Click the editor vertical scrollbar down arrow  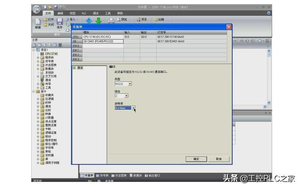pyautogui.click(x=269, y=102)
